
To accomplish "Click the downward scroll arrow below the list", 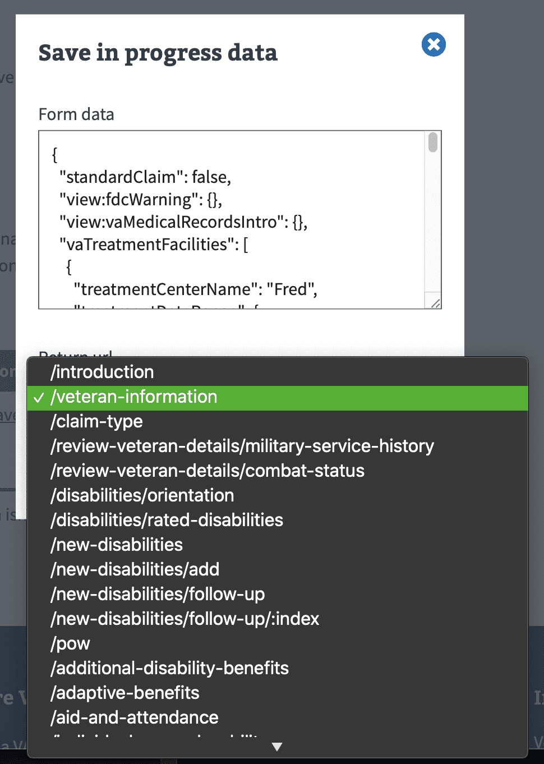I will (x=277, y=746).
